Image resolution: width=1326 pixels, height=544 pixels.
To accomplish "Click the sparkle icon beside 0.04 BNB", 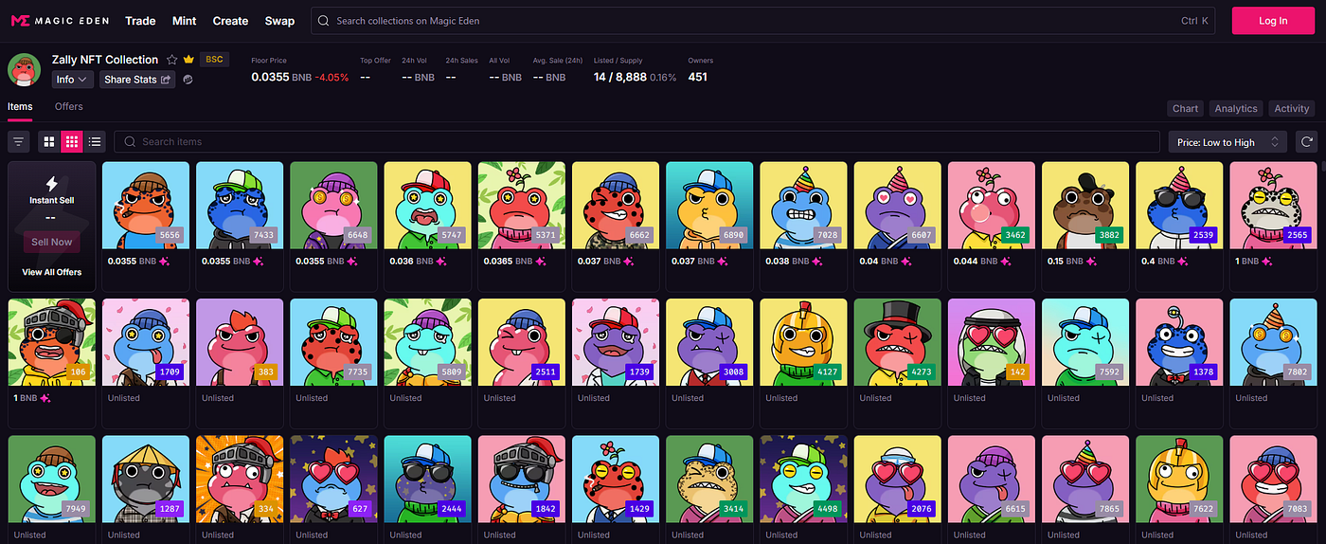I will tap(905, 261).
